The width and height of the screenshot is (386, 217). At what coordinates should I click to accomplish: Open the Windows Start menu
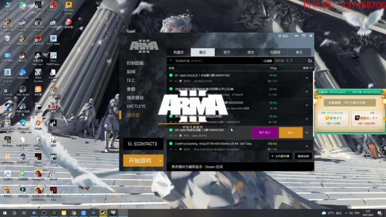coord(5,213)
